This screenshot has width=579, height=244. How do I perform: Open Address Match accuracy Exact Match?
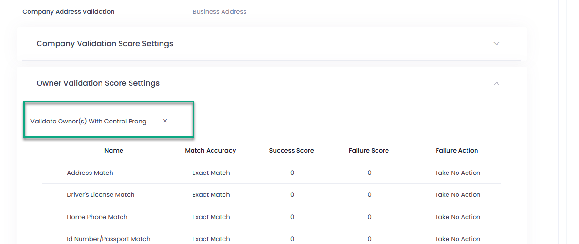(211, 173)
